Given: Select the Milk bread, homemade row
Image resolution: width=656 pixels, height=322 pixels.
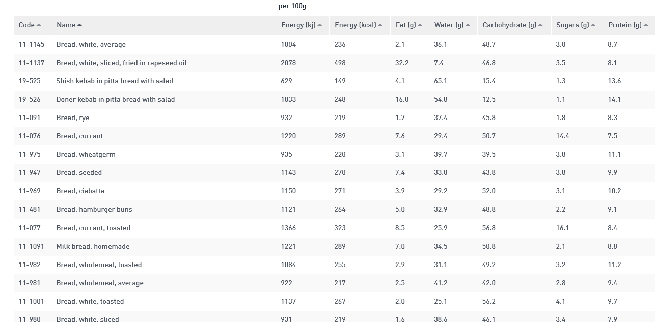Looking at the screenshot, I should (x=335, y=246).
